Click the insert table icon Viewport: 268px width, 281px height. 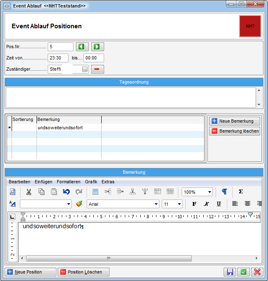pyautogui.click(x=95, y=192)
